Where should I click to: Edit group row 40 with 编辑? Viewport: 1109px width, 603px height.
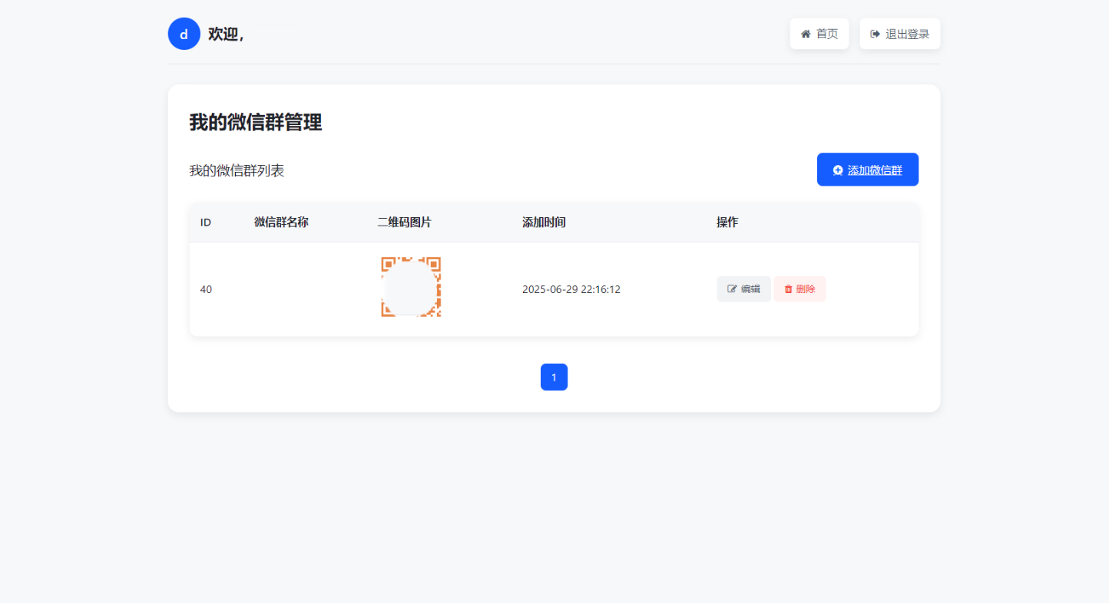743,289
